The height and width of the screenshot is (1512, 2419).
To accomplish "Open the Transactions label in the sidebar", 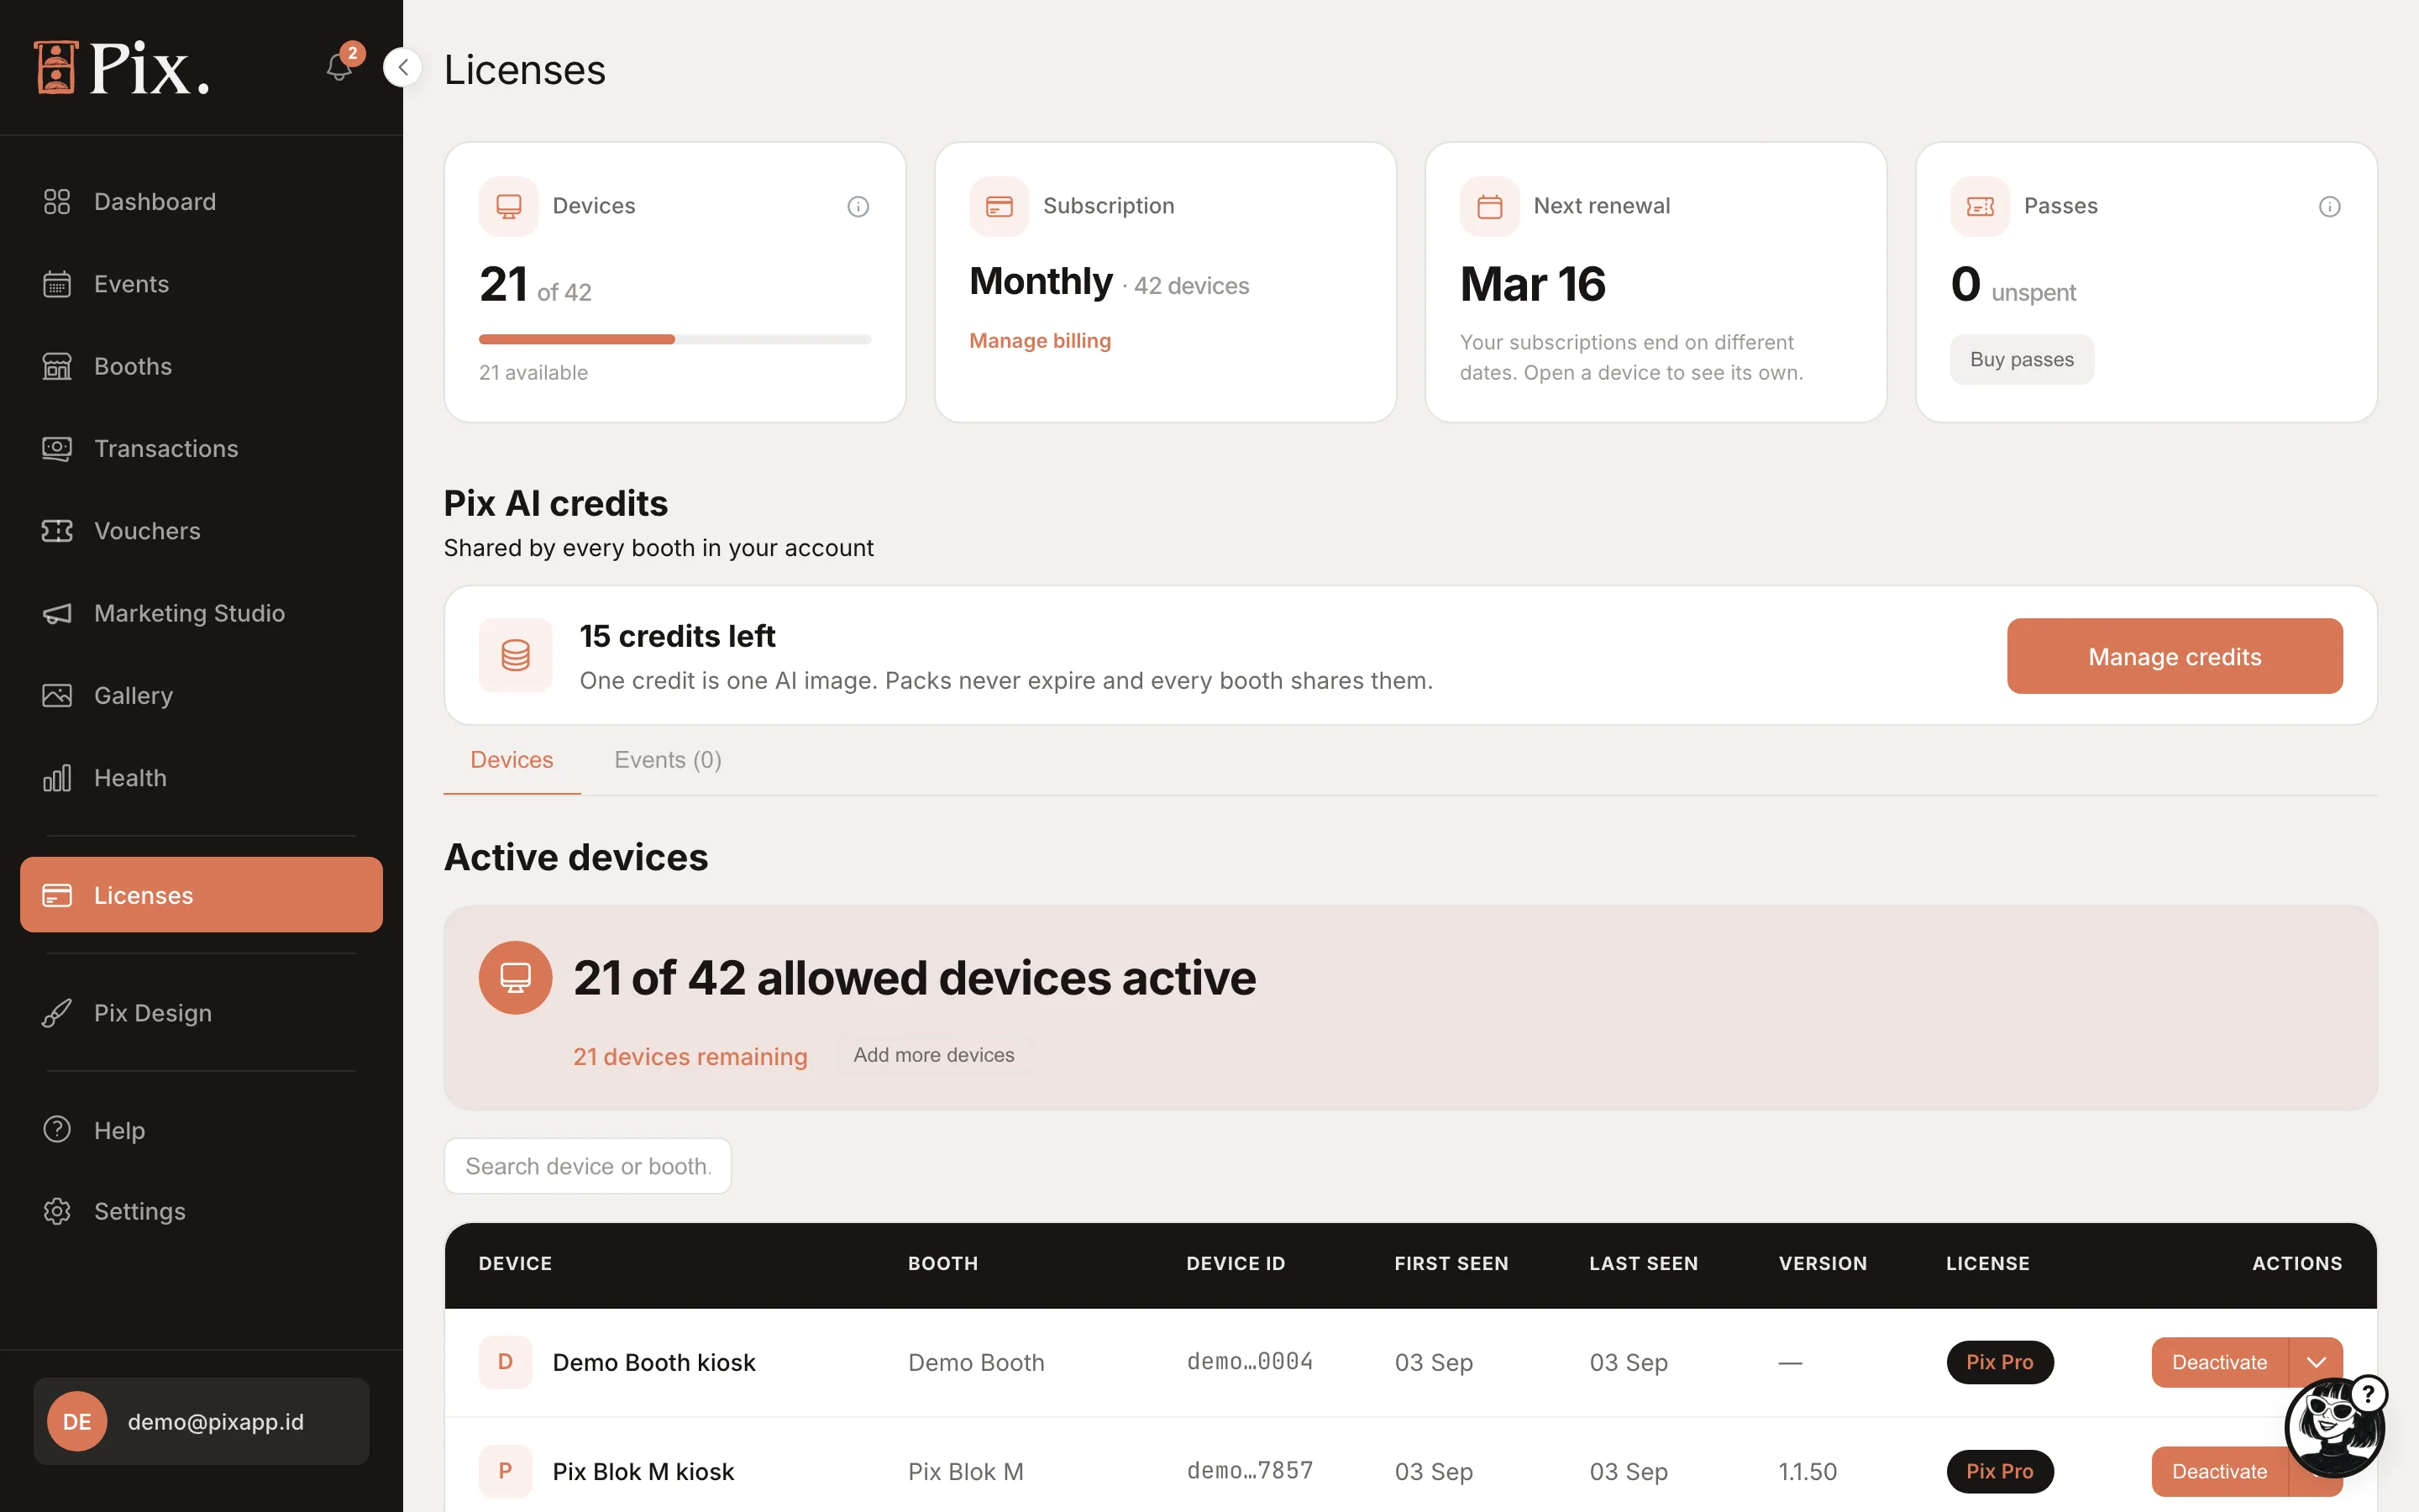I will pos(167,449).
